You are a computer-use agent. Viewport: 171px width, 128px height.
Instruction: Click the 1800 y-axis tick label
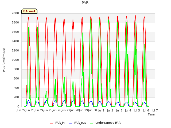[15, 22]
